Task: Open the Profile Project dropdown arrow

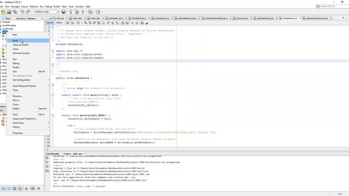Action: [101, 12]
